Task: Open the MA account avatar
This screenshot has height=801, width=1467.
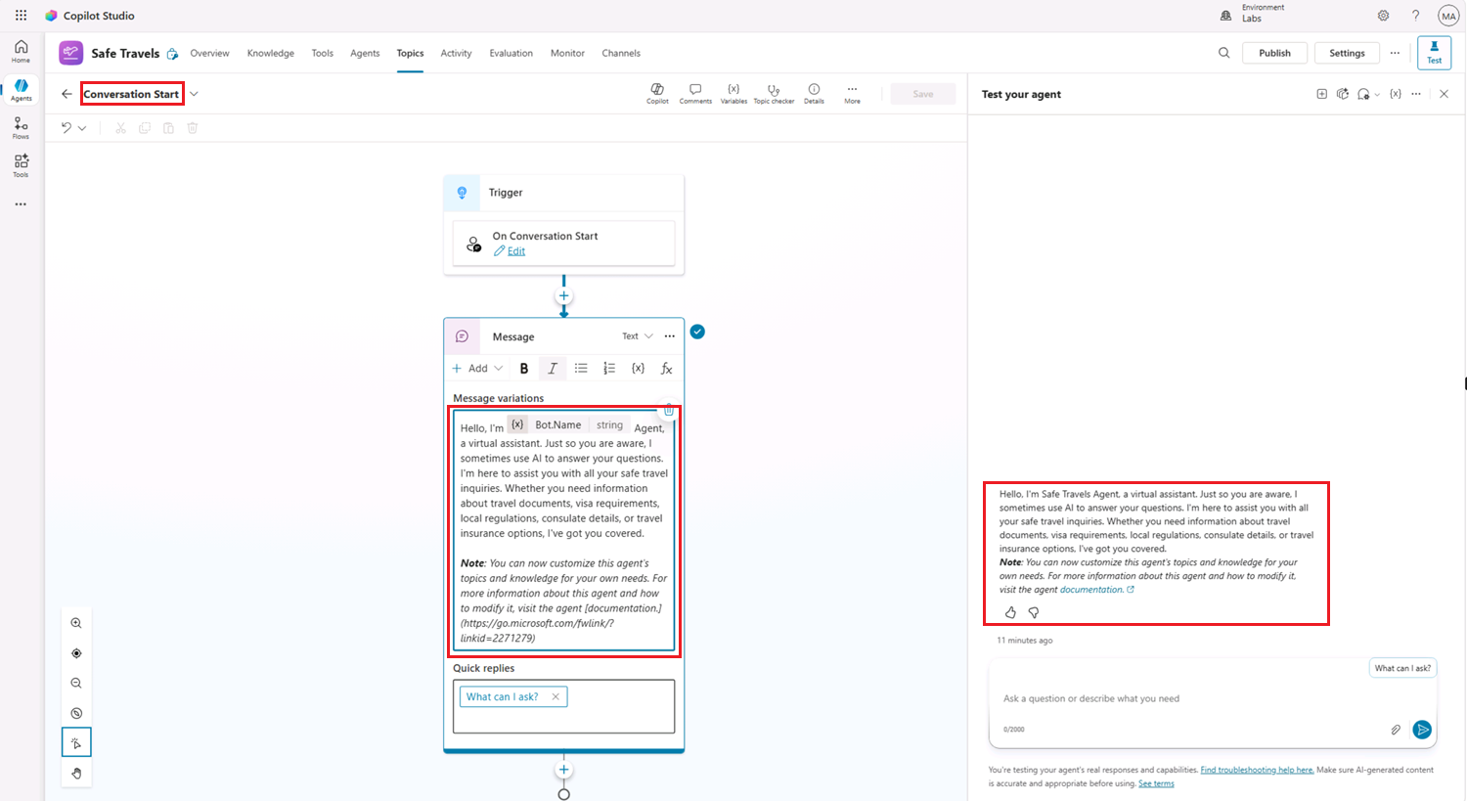Action: pos(1448,16)
